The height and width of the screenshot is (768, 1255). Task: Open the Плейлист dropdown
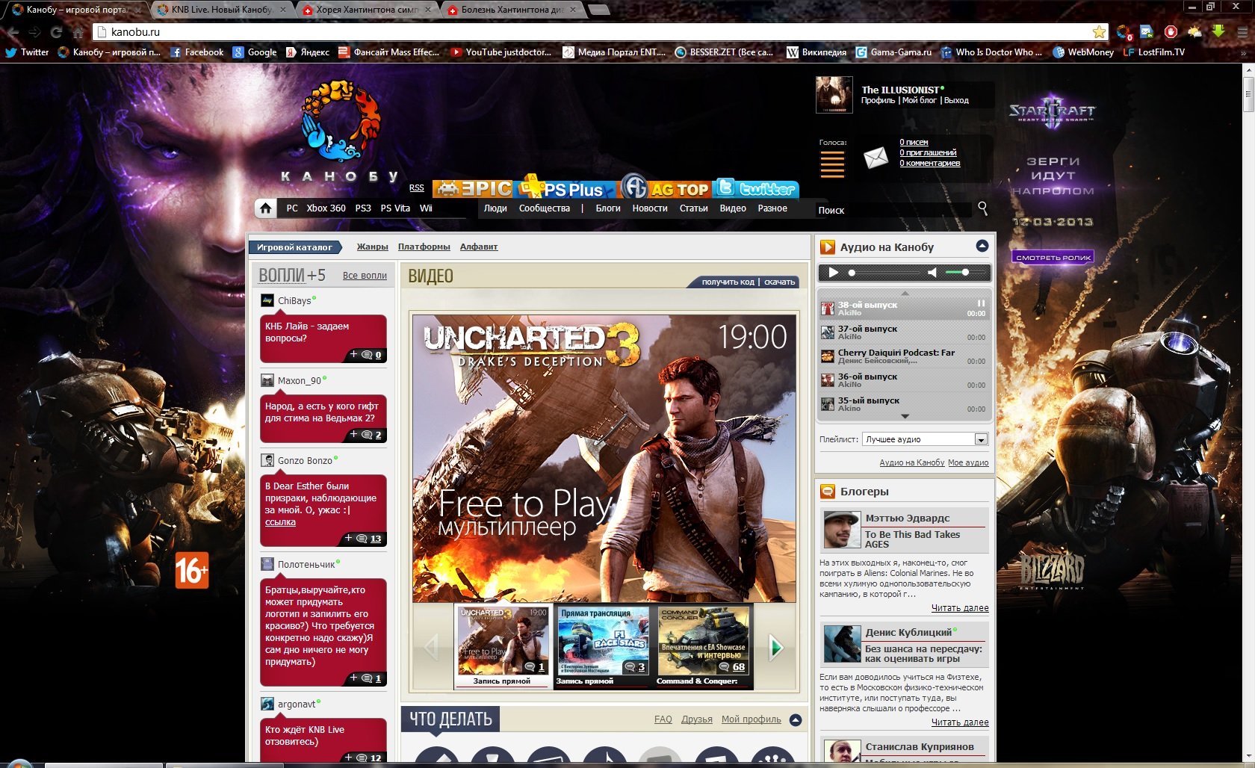926,439
